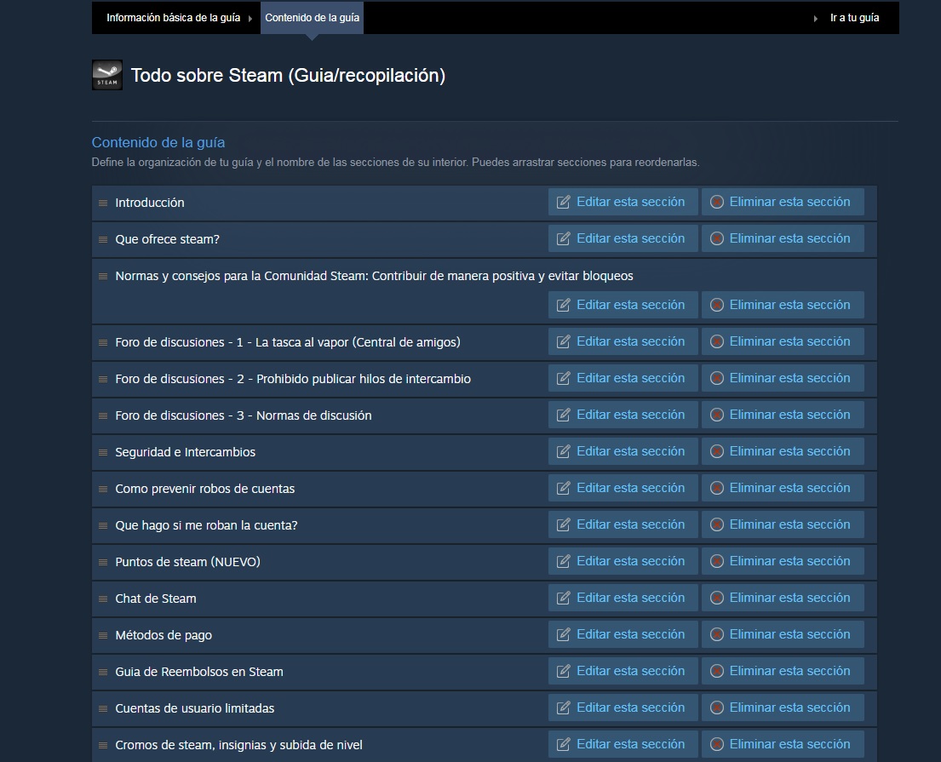This screenshot has width=941, height=762.
Task: Click drag handle of 'Prohibido publicar hilos' row
Action: 103,379
